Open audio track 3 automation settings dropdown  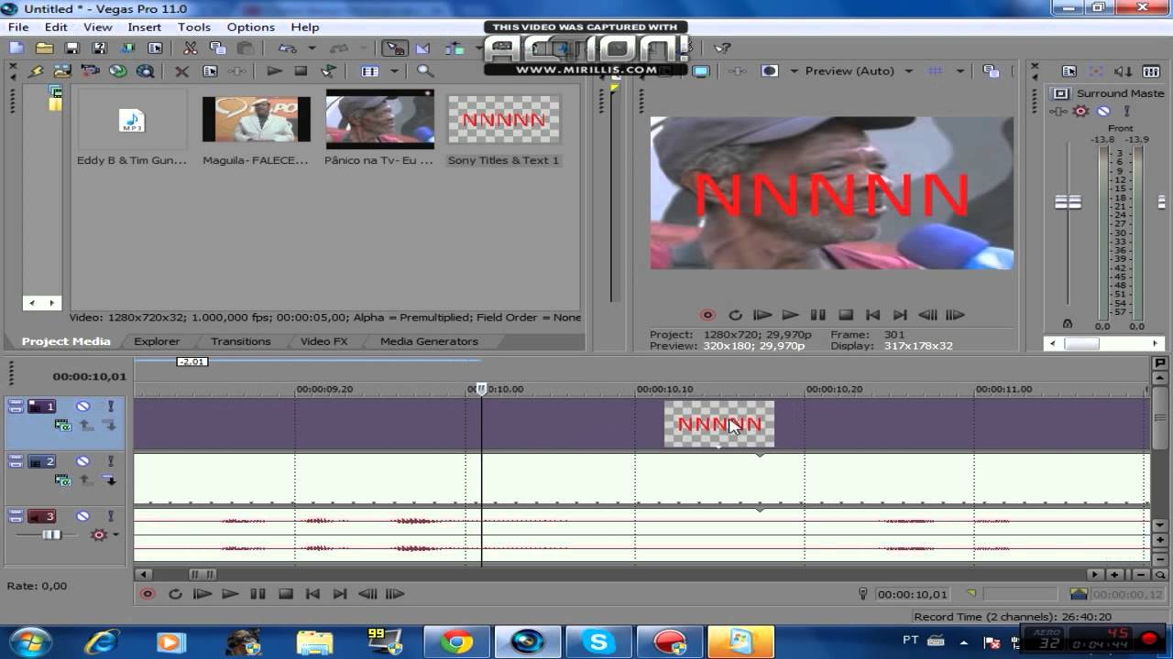tap(115, 535)
